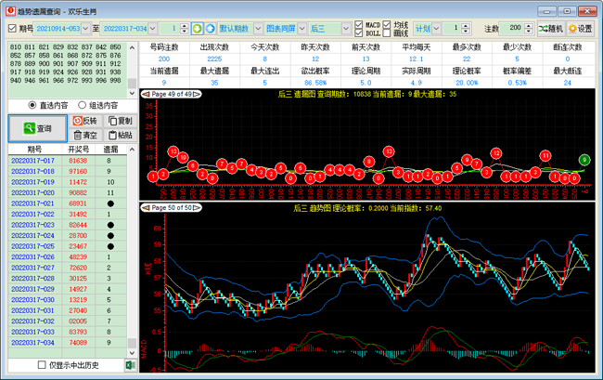Click results list scrollbar down arrow

click(132, 353)
